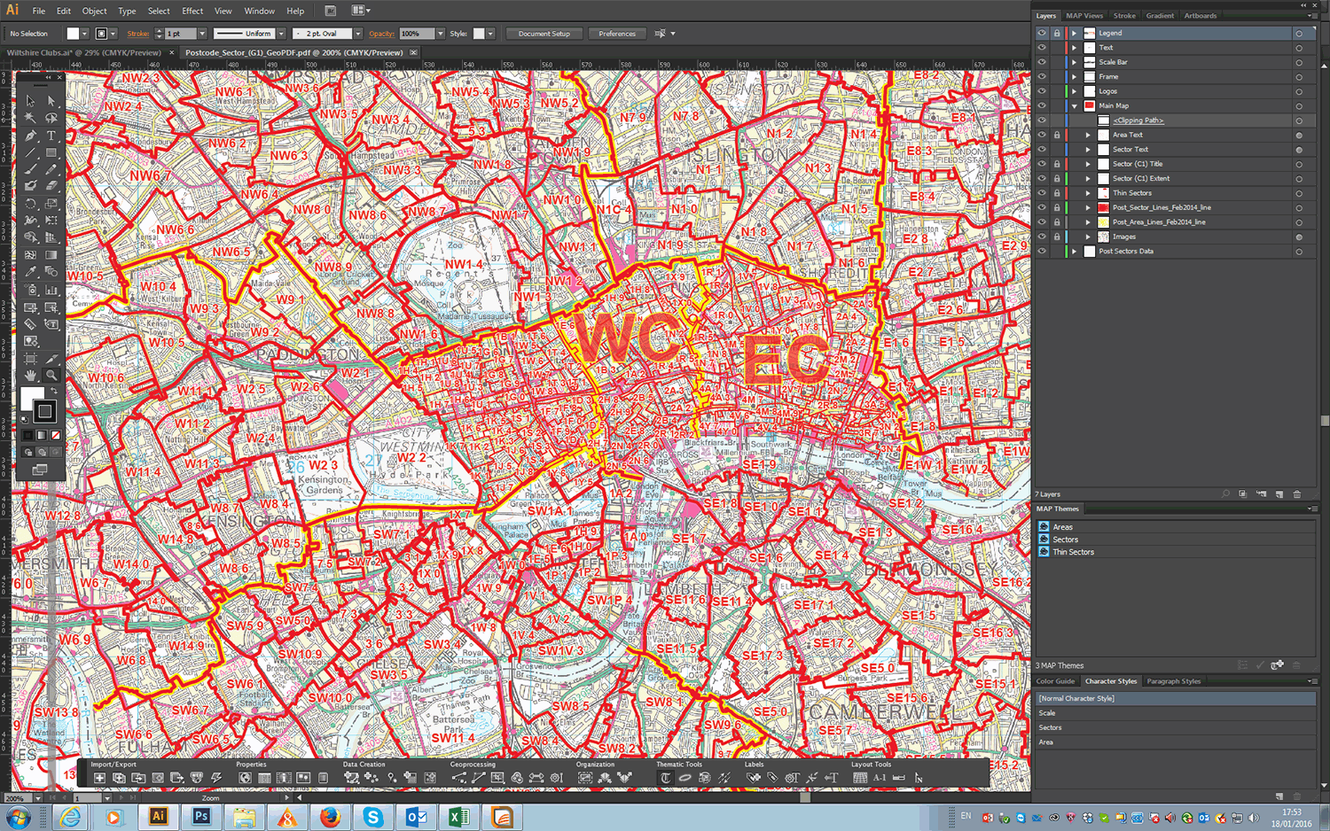Viewport: 1330px width, 831px height.
Task: Select the Line Segment tool
Action: (x=31, y=152)
